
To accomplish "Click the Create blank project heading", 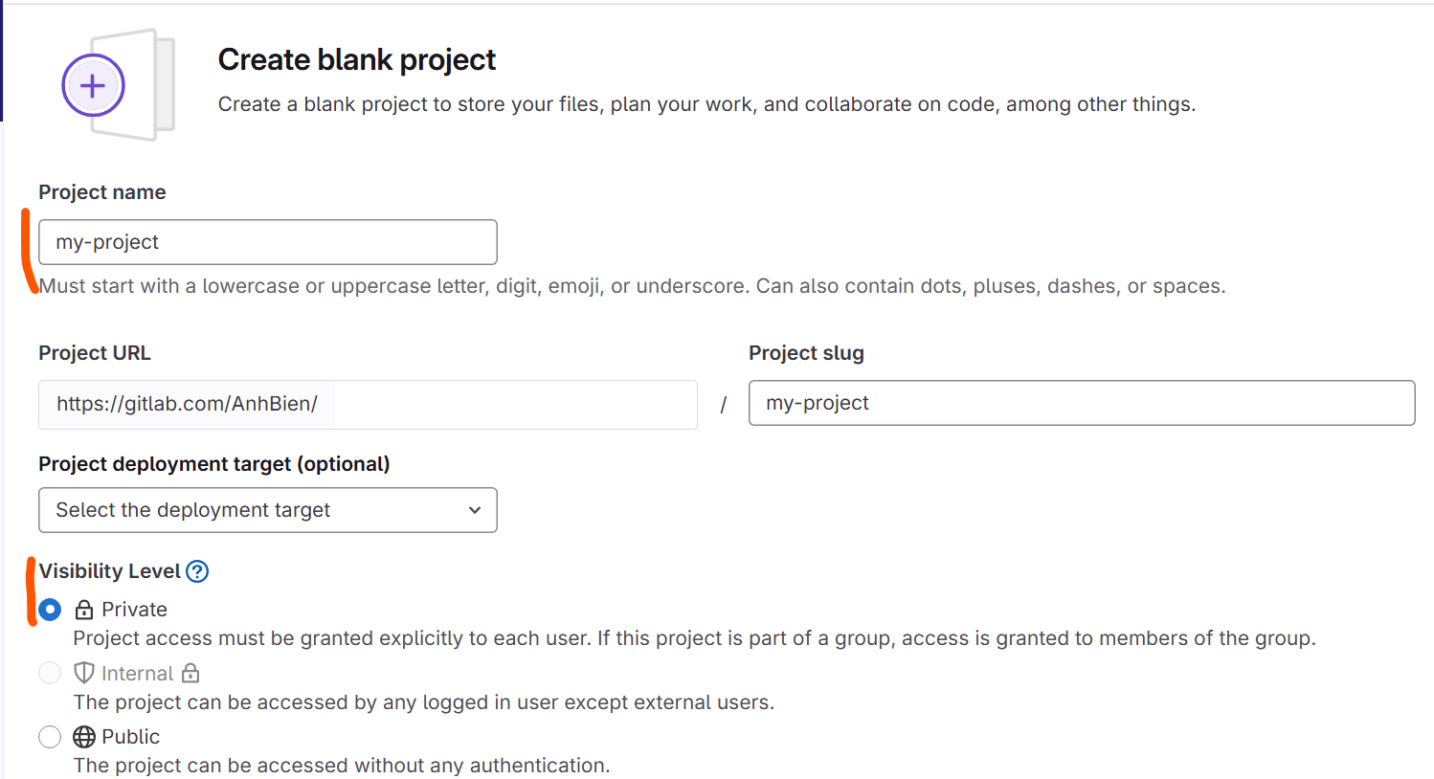I will (x=356, y=59).
